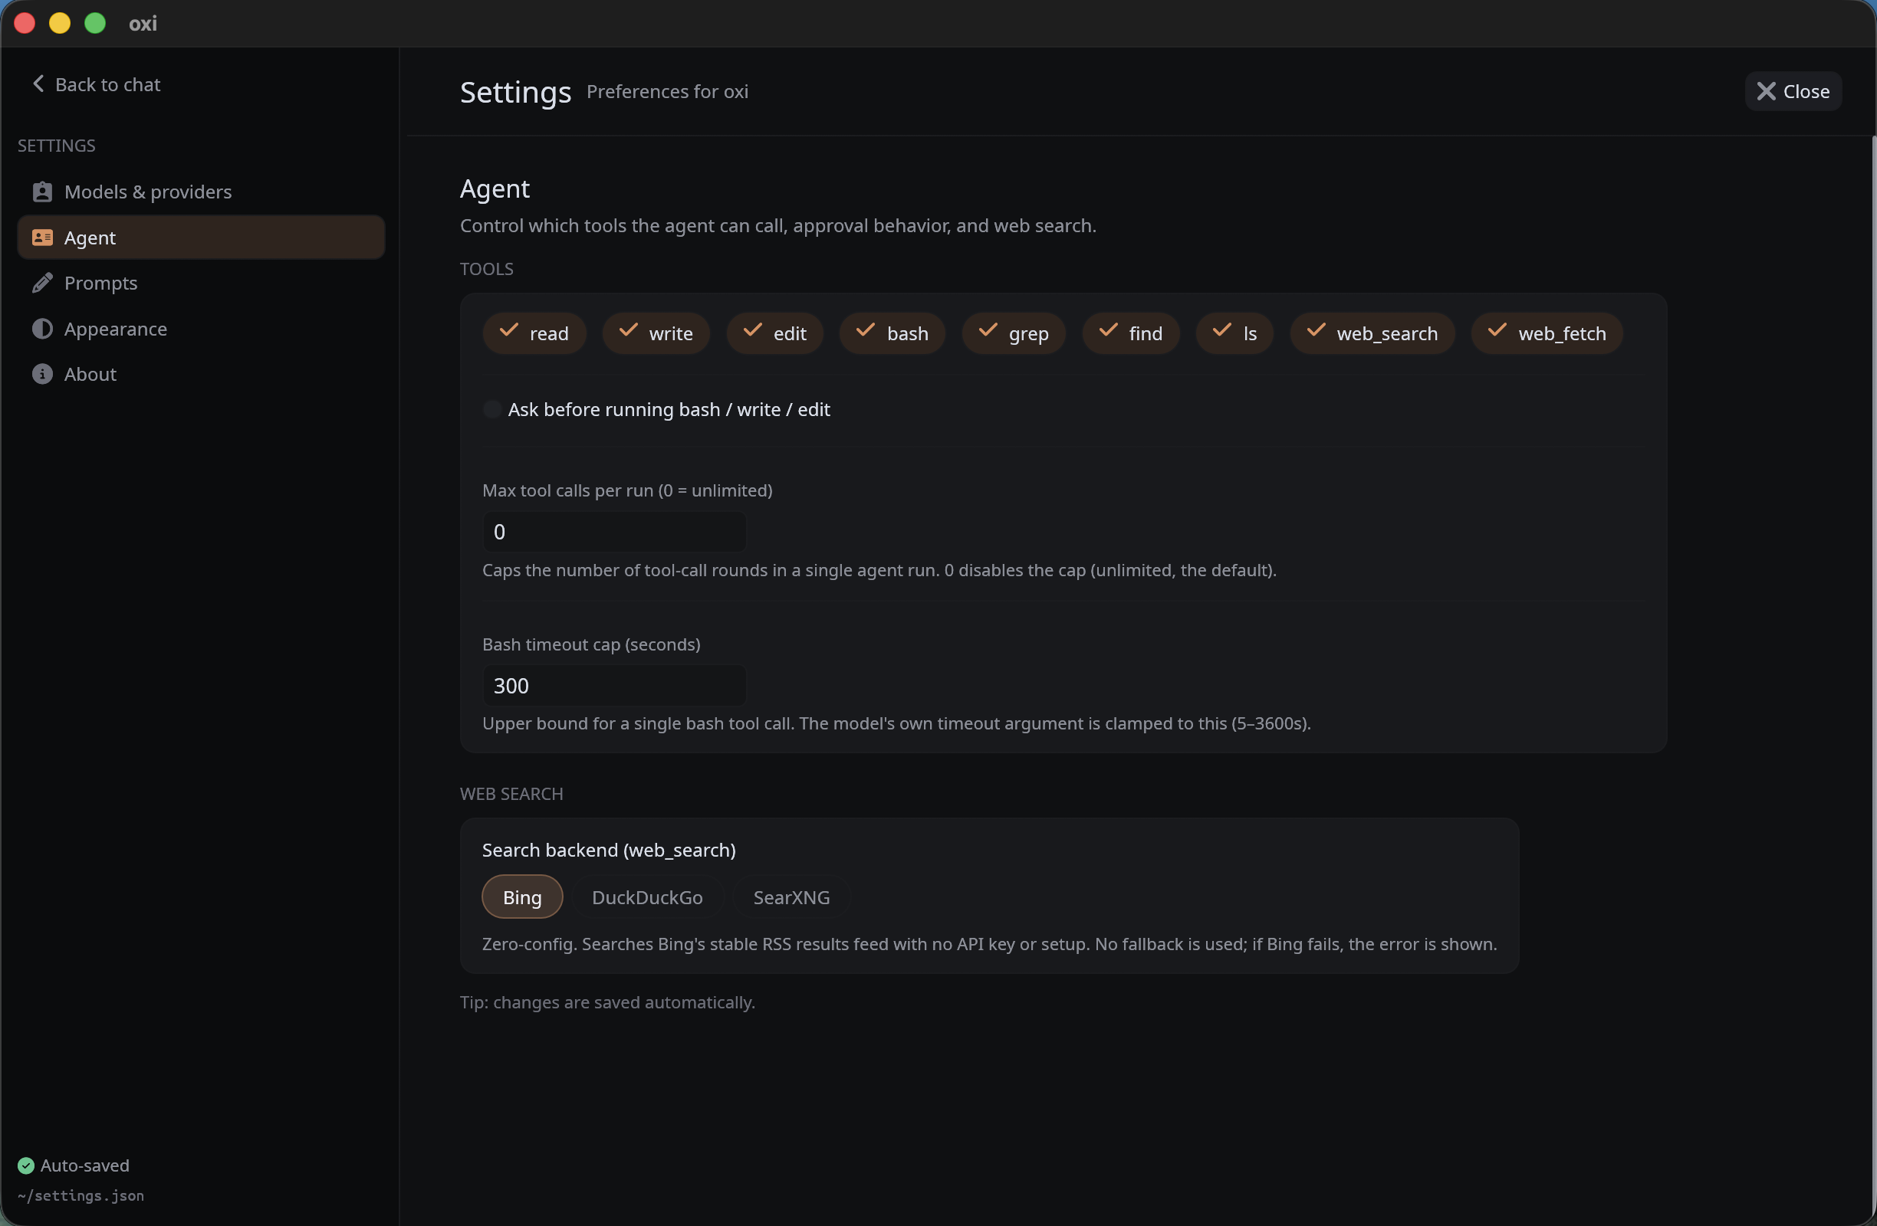This screenshot has height=1226, width=1877.
Task: Click the About info icon
Action: click(42, 374)
